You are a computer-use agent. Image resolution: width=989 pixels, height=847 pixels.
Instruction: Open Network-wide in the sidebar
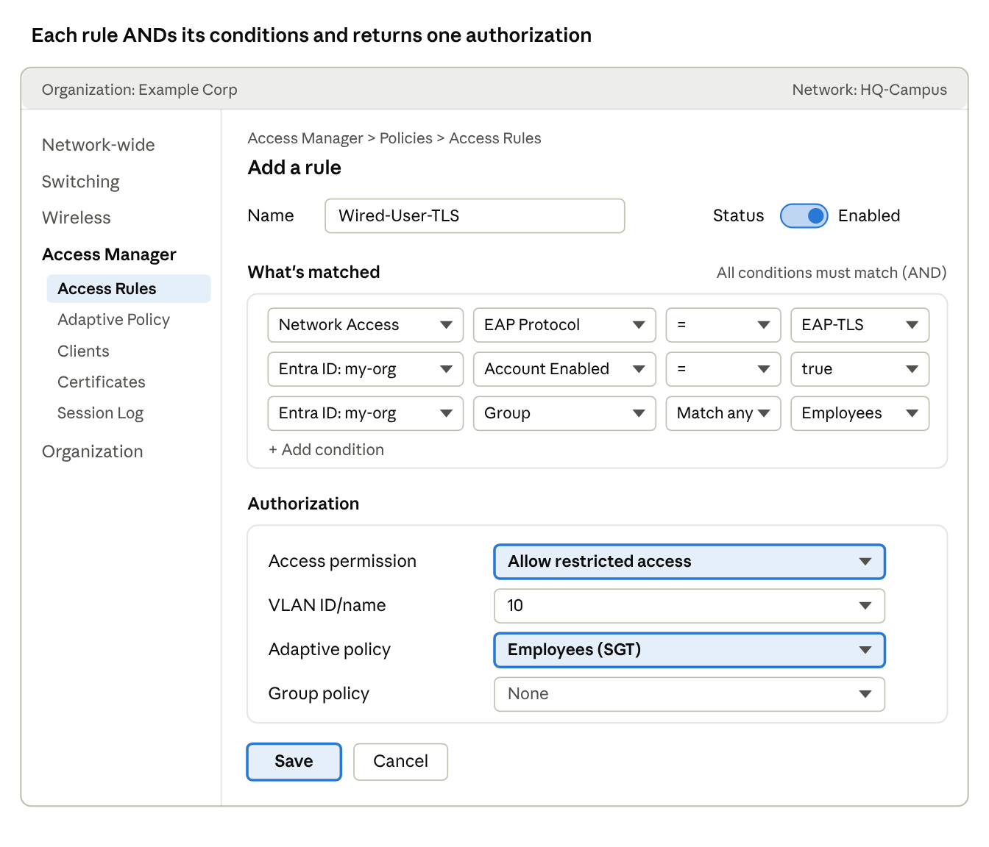[99, 145]
